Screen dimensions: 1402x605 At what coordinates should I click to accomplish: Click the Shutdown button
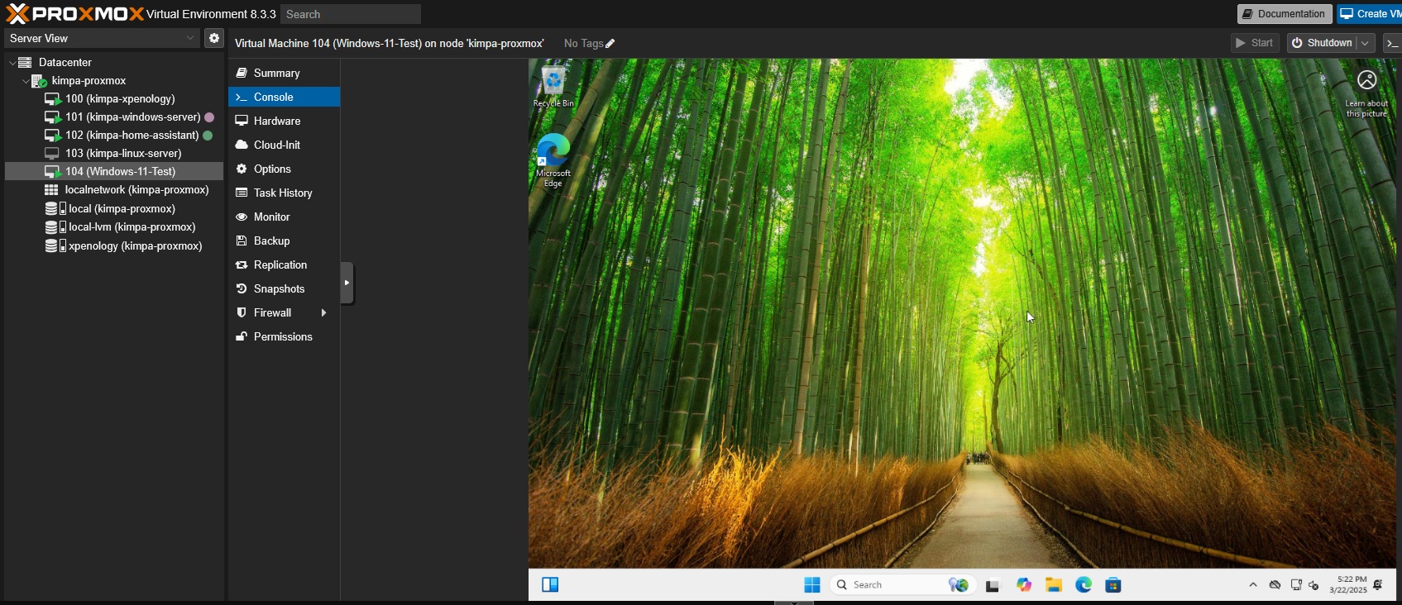[x=1322, y=43]
